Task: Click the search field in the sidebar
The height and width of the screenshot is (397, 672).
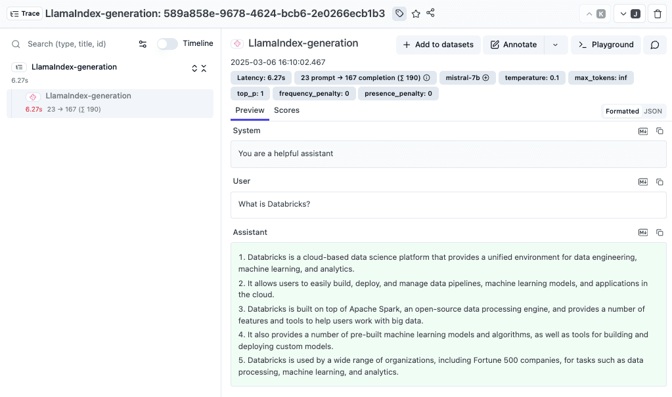Action: [72, 44]
